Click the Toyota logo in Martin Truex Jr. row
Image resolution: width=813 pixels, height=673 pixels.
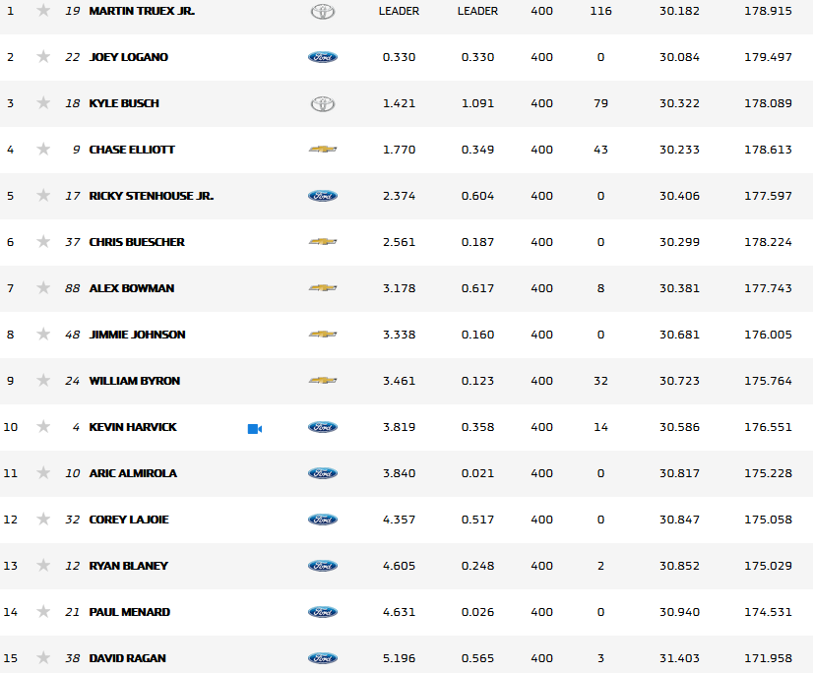[323, 11]
